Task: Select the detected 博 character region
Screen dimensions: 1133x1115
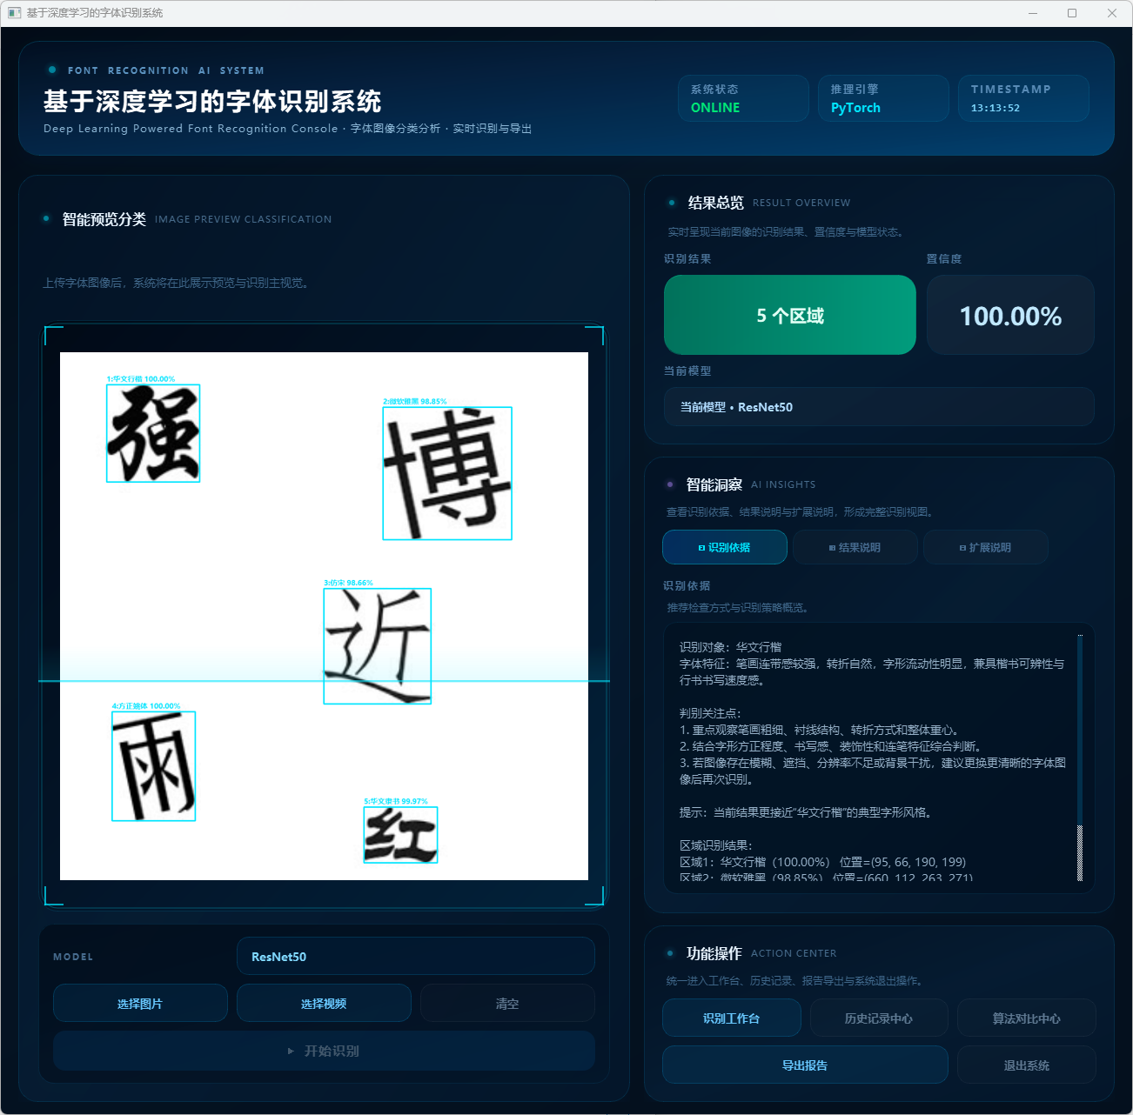Action: [447, 473]
